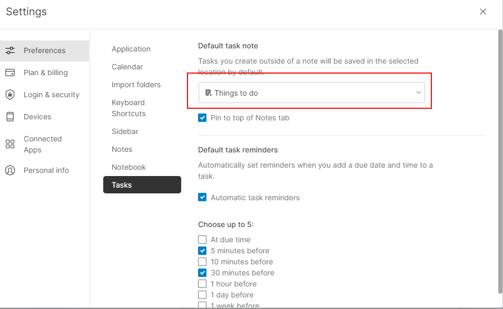Click the Login & security shield icon
Viewport: 503px width, 309px height.
click(10, 95)
